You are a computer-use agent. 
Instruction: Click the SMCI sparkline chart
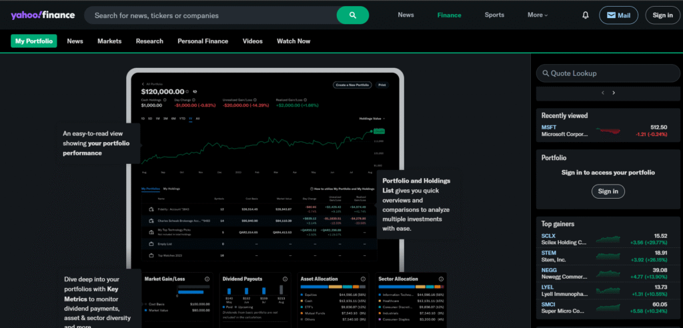point(608,308)
